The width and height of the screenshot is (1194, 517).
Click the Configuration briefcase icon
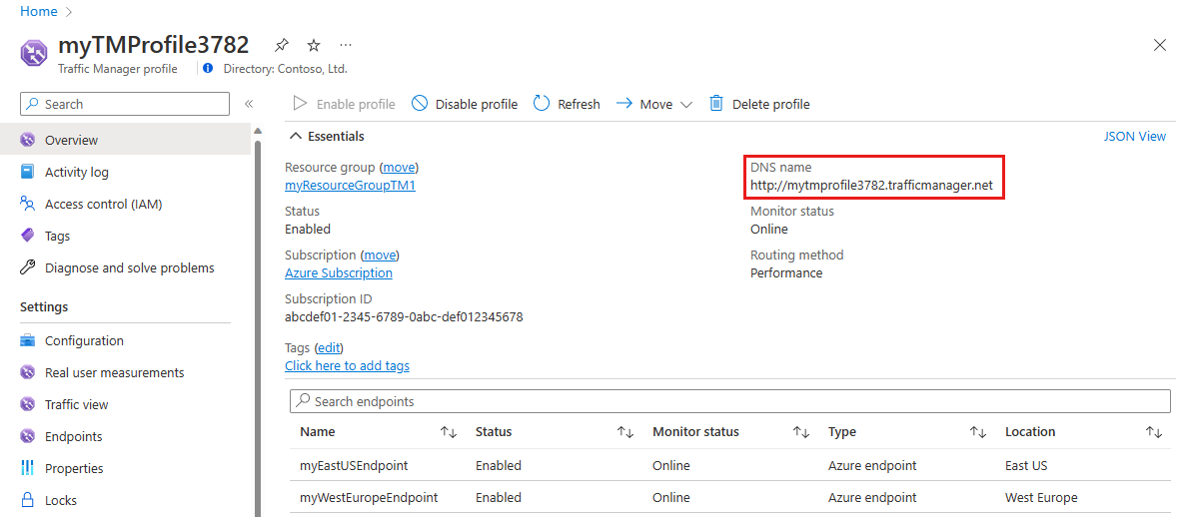[x=28, y=340]
